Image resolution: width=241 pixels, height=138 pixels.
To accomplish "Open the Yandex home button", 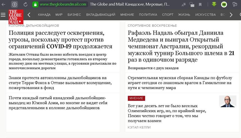I will click(x=15, y=5).
